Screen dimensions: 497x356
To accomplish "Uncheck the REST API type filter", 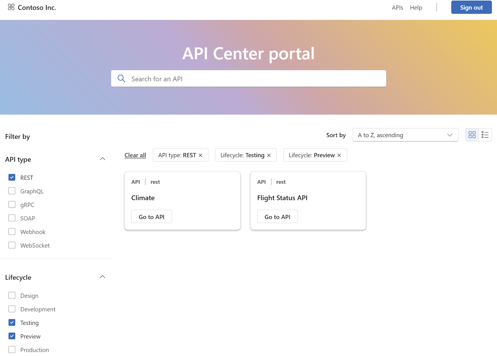I will [12, 177].
